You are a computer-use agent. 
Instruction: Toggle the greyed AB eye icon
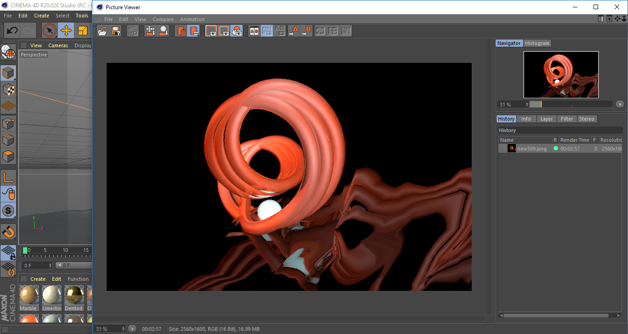[x=280, y=31]
